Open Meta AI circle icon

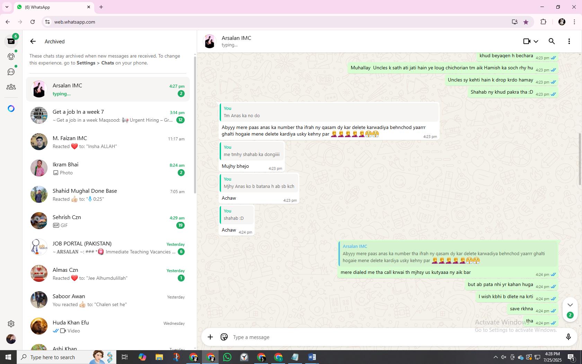pyautogui.click(x=11, y=109)
